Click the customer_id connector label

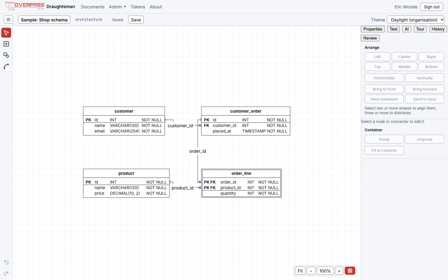click(x=180, y=126)
